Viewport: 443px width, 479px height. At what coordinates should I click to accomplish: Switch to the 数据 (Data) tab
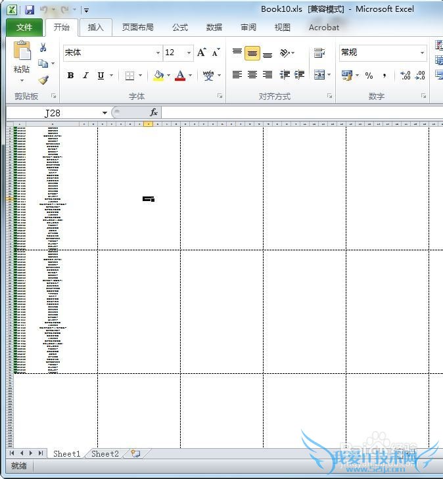(214, 28)
